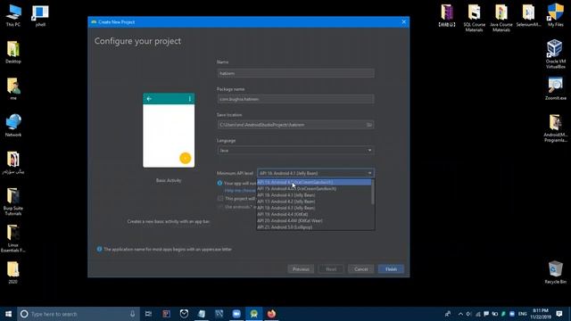Open the Network desktop icon
The width and height of the screenshot is (571, 321).
13,126
